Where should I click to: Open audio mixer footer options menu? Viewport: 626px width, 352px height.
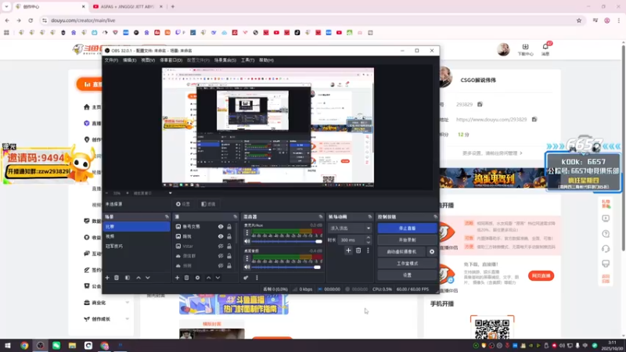(x=257, y=278)
